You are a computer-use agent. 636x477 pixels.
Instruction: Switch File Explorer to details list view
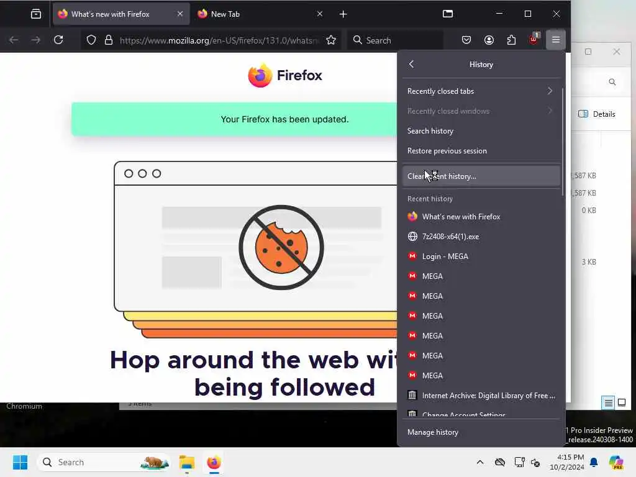click(608, 402)
